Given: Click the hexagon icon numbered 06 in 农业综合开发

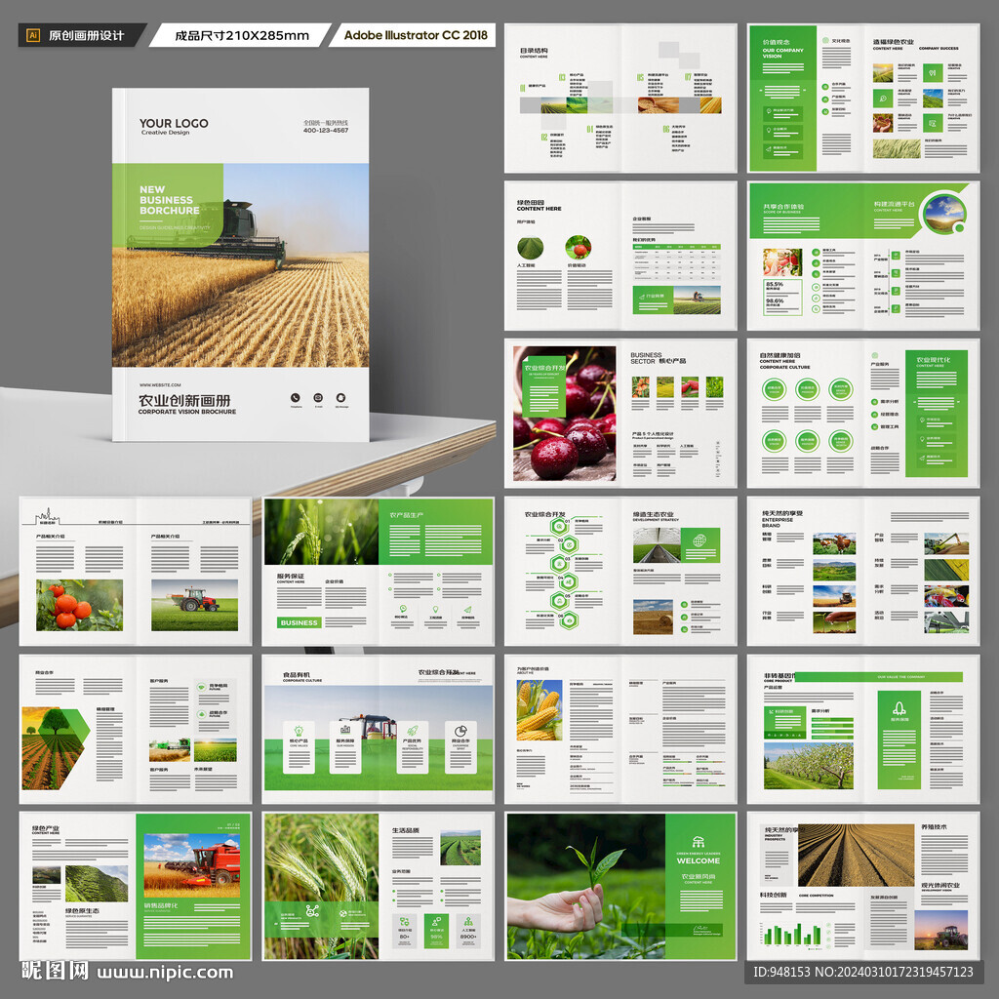Looking at the screenshot, I should point(569,619).
